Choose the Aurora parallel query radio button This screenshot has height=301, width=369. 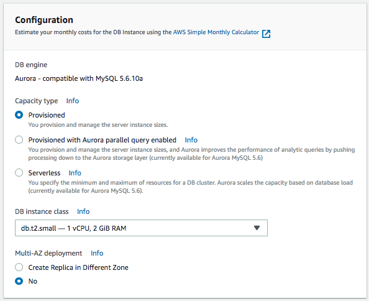pos(19,140)
